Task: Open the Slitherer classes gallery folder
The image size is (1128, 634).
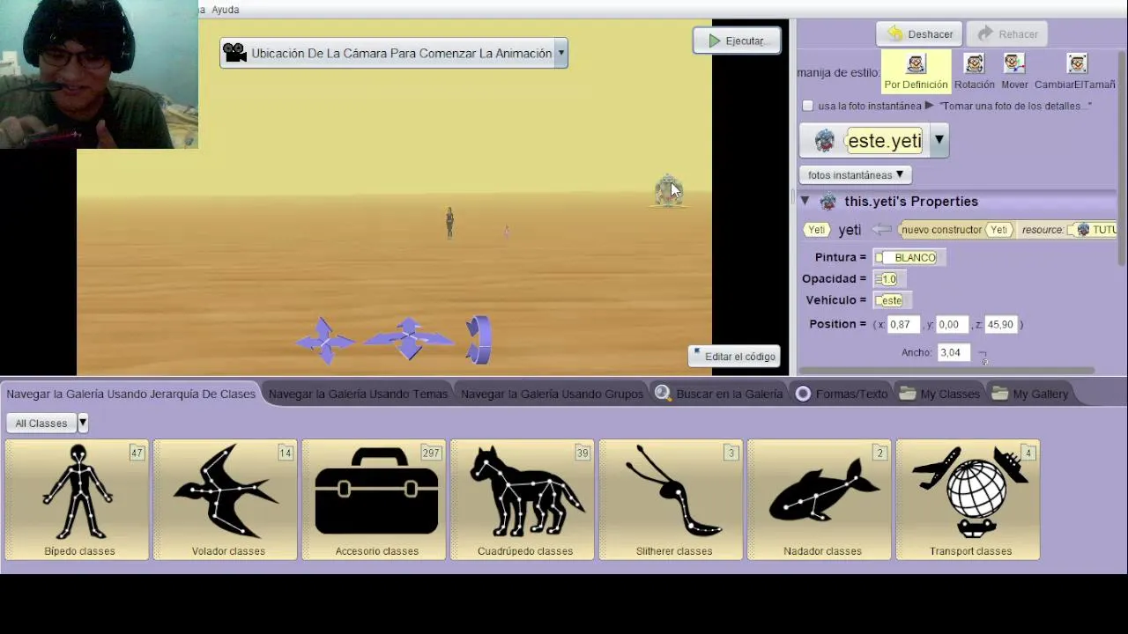Action: click(672, 499)
